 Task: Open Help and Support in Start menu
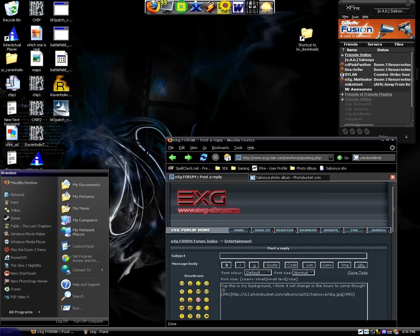pos(81,284)
